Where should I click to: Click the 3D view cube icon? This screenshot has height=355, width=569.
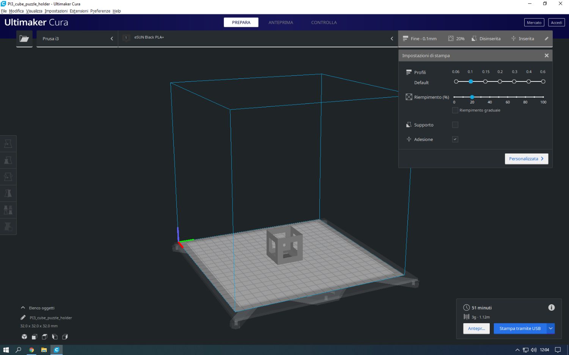click(x=24, y=337)
